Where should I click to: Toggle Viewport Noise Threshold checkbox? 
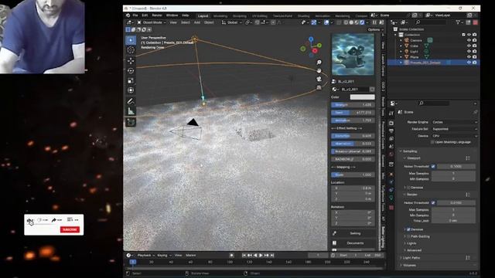[433, 167]
